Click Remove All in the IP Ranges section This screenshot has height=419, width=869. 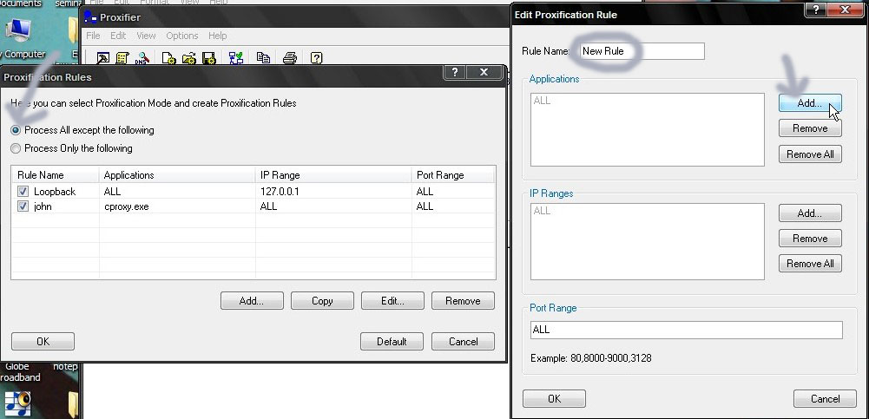(x=810, y=264)
